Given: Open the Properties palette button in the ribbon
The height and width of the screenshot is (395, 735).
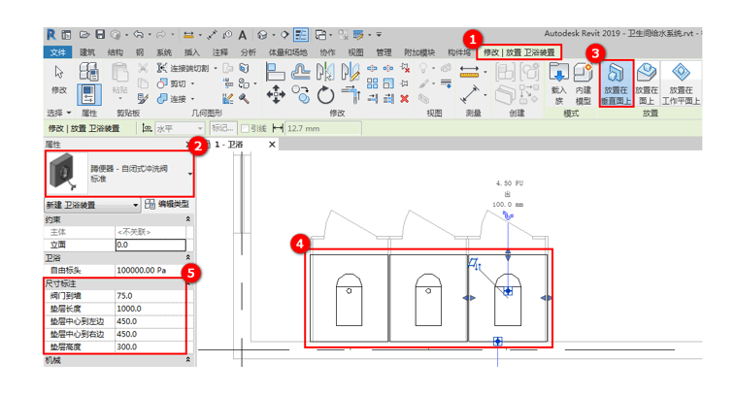Looking at the screenshot, I should tap(88, 94).
